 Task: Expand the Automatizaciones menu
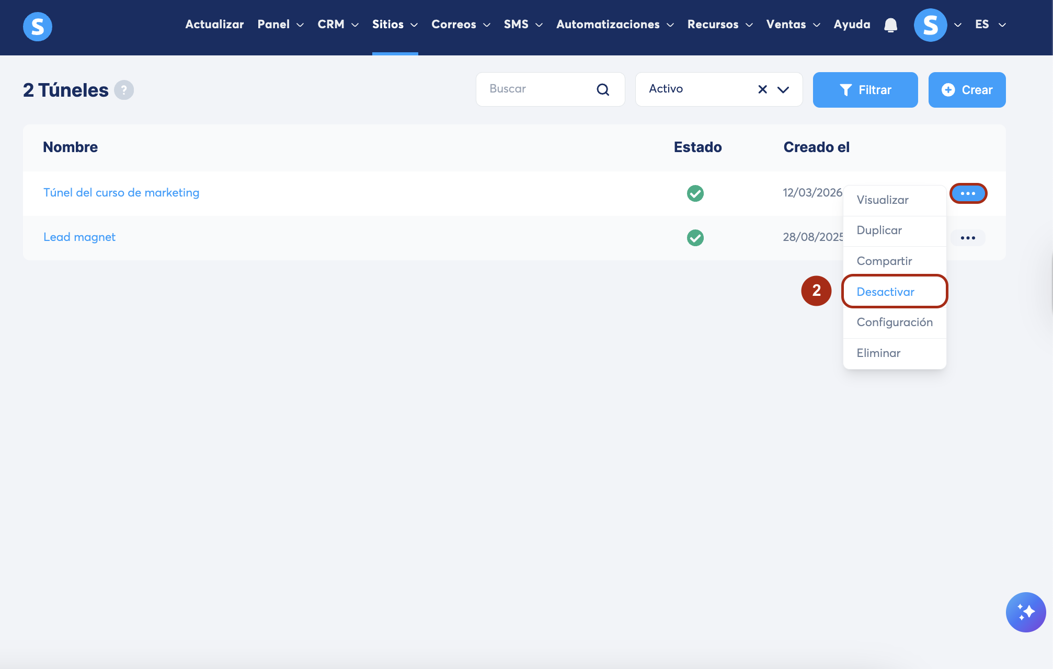[x=614, y=25]
